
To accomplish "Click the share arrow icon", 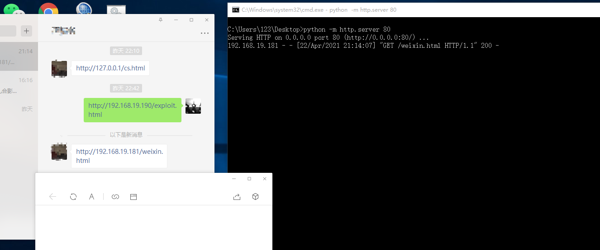I will (x=237, y=197).
